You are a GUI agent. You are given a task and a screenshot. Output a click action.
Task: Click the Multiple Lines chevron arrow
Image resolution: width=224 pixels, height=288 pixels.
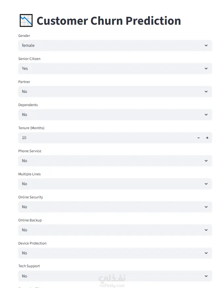[x=206, y=184]
